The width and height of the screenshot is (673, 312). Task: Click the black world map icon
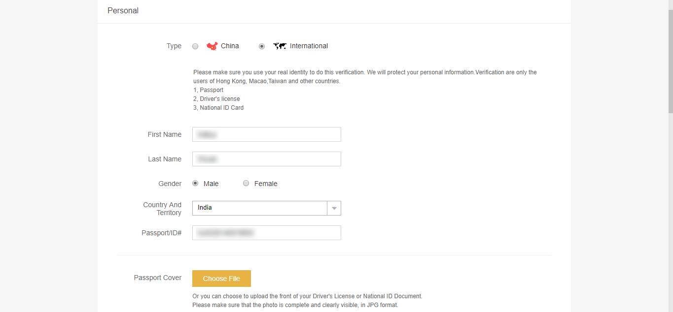tap(280, 46)
